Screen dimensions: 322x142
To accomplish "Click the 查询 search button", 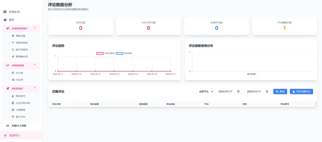I will coord(280,92).
